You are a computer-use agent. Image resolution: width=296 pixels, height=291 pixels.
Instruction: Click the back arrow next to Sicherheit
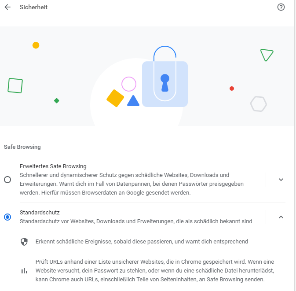(7, 7)
